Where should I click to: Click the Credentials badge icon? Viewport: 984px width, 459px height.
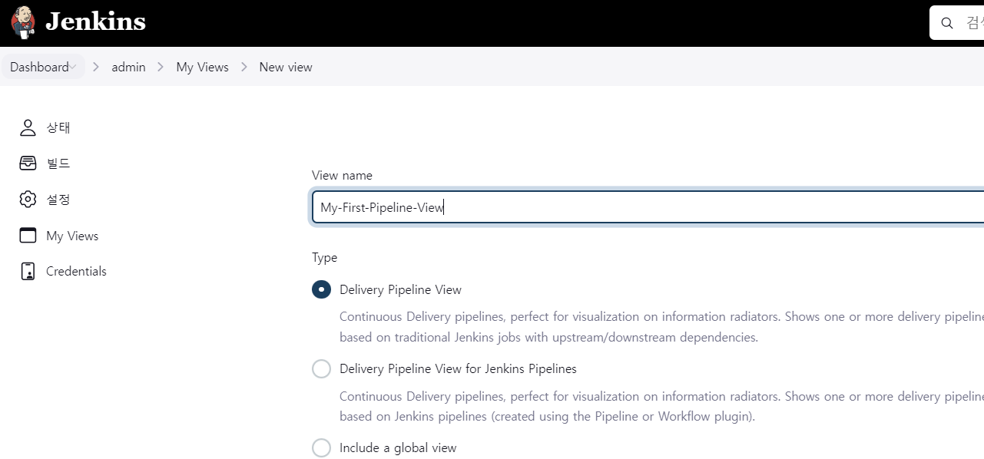click(28, 271)
